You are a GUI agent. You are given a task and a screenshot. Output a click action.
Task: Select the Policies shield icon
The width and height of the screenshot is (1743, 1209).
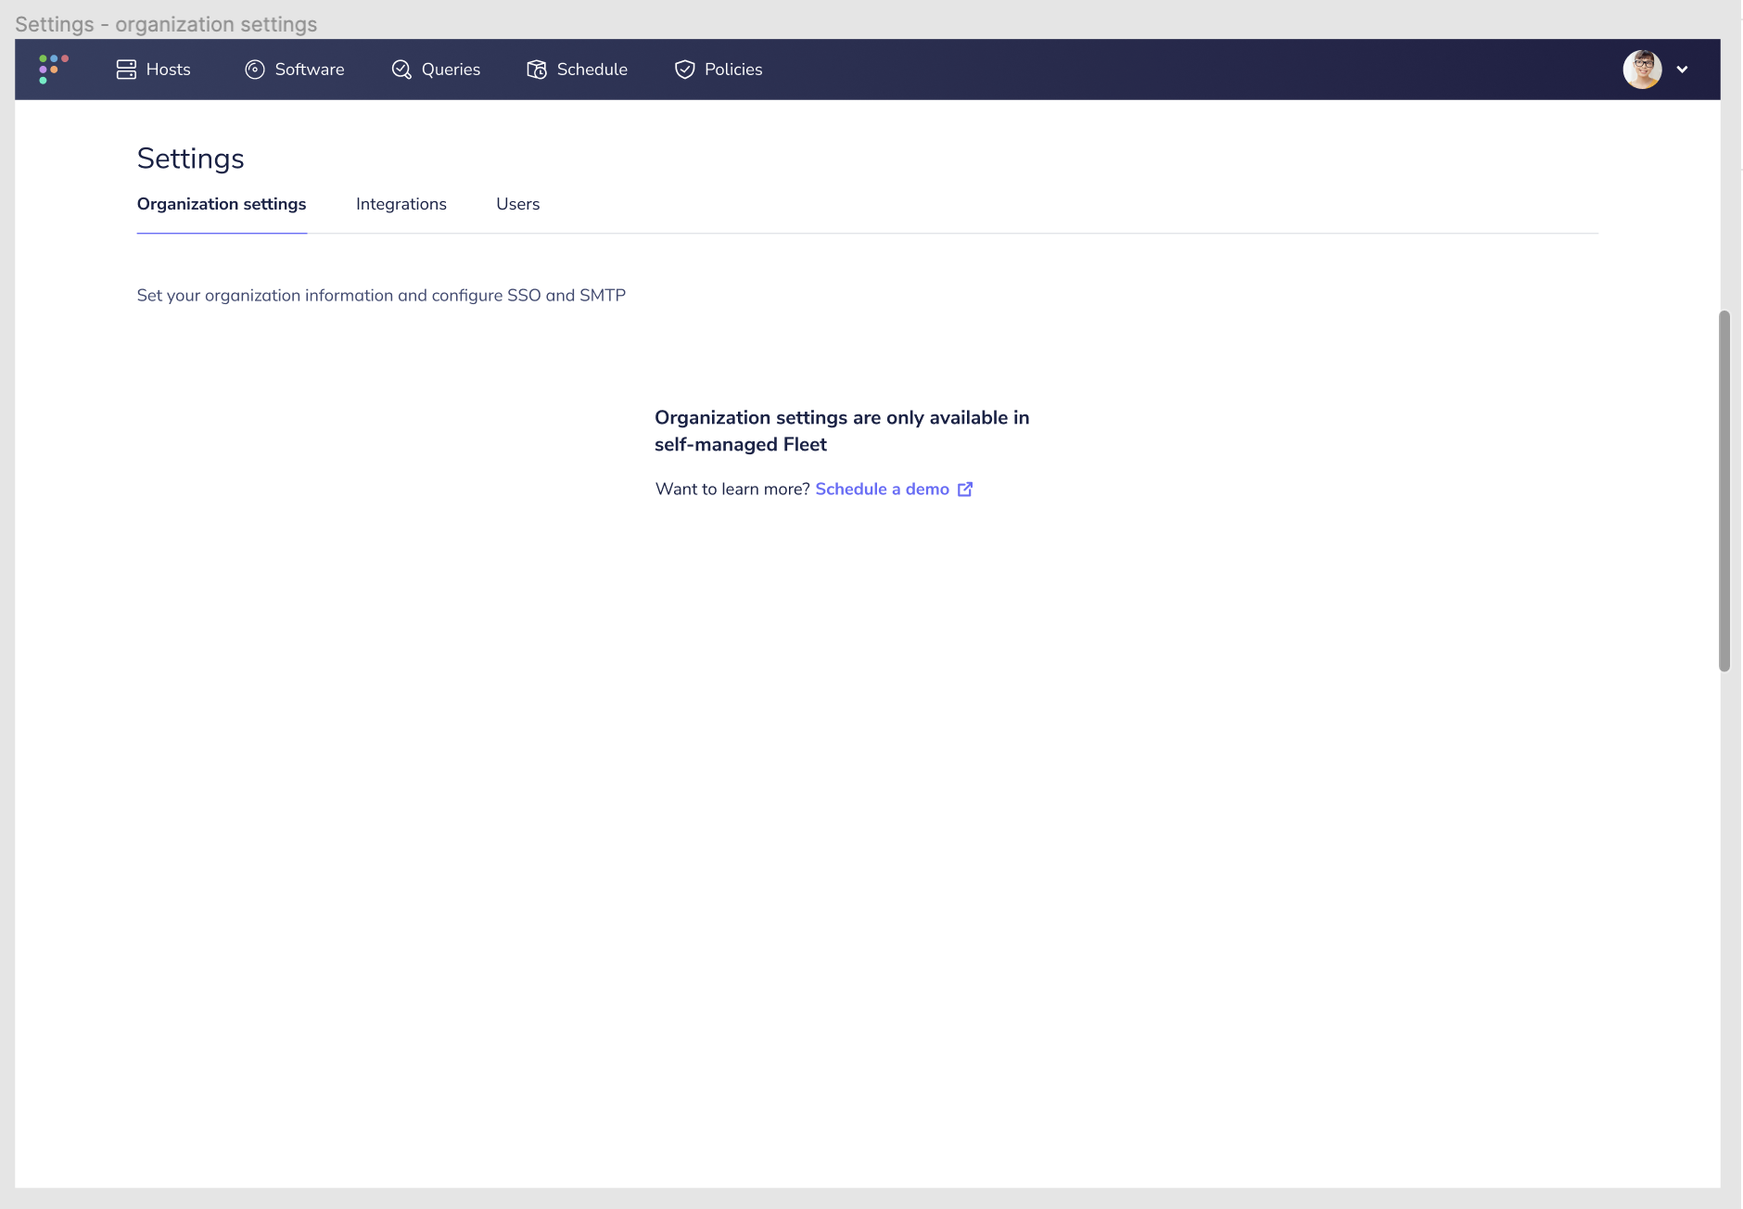(x=683, y=69)
